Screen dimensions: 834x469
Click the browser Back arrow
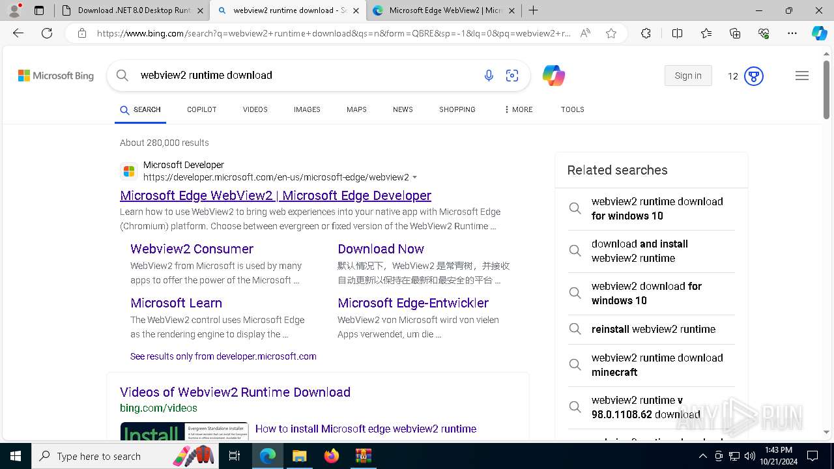[x=18, y=33]
